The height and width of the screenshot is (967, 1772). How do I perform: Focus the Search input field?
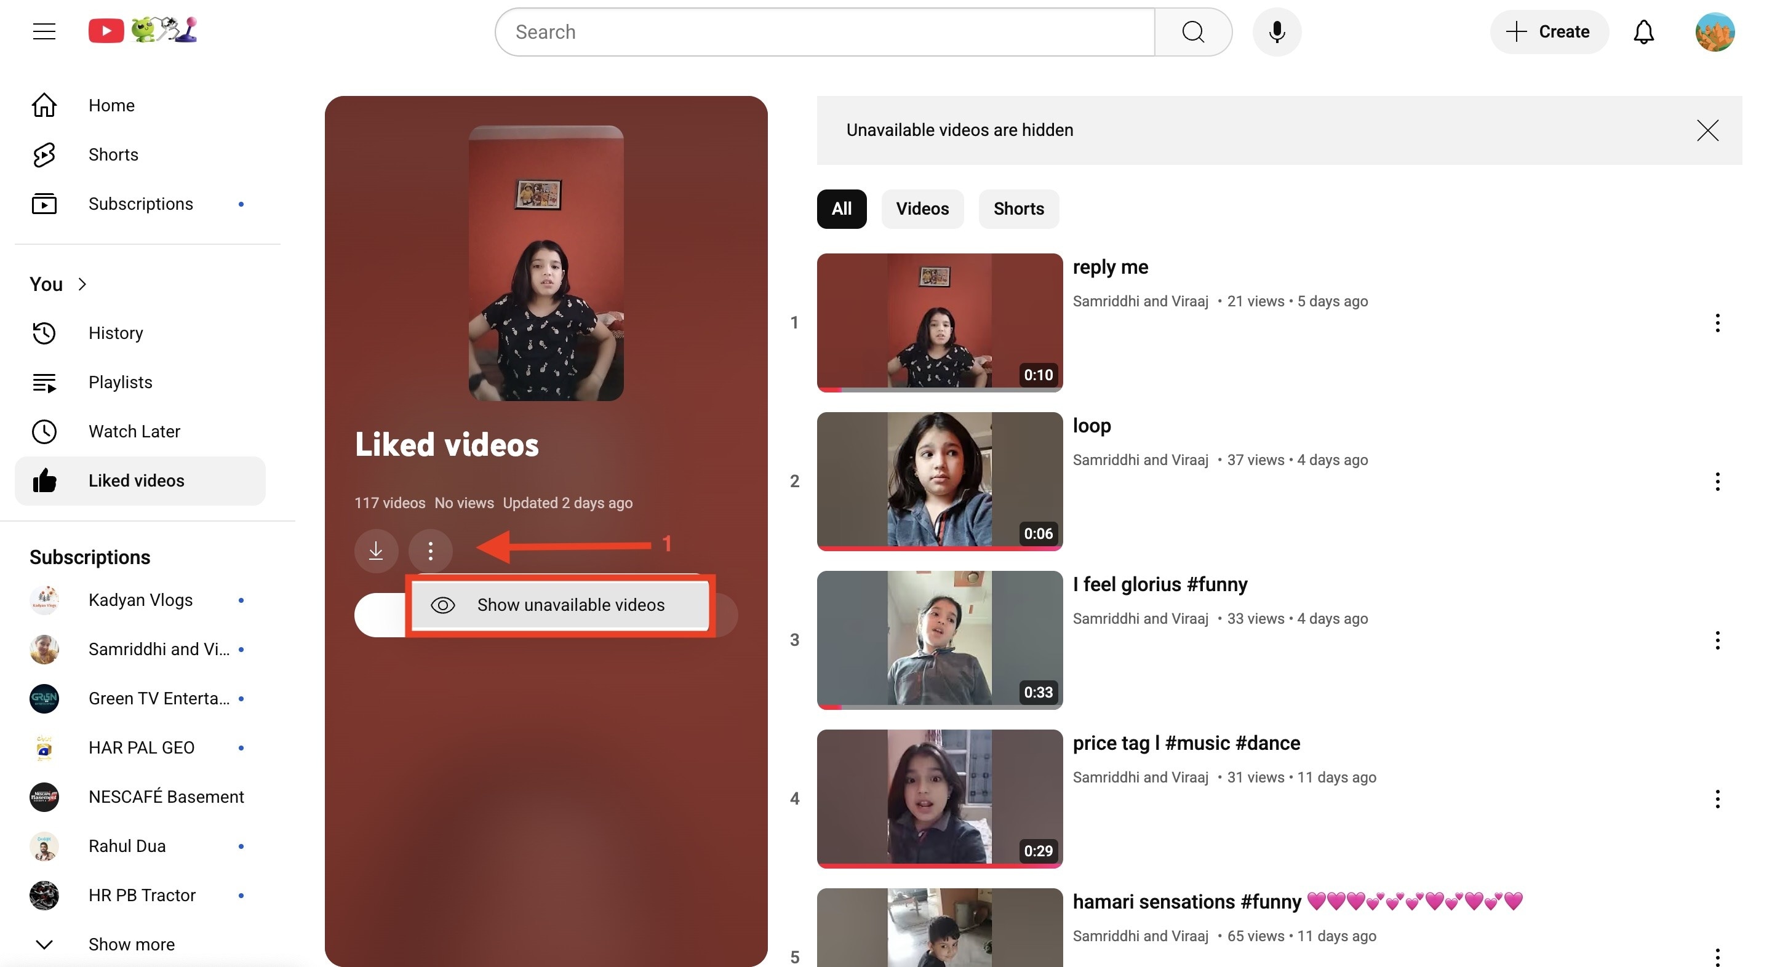824,31
